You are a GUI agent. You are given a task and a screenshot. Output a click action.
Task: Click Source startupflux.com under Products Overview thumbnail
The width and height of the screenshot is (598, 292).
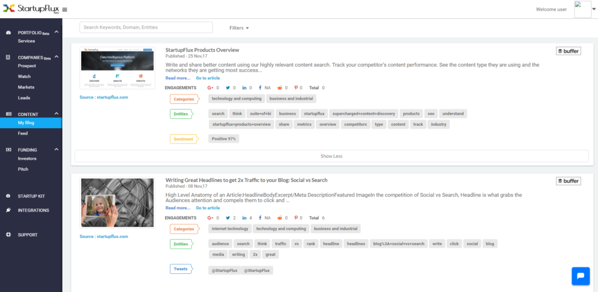pyautogui.click(x=104, y=97)
